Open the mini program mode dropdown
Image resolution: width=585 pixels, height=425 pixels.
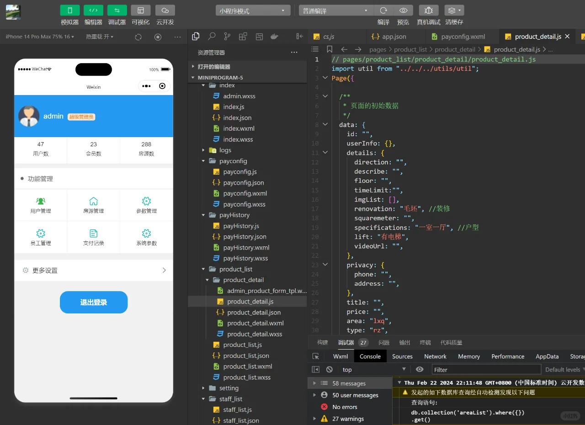pyautogui.click(x=253, y=11)
